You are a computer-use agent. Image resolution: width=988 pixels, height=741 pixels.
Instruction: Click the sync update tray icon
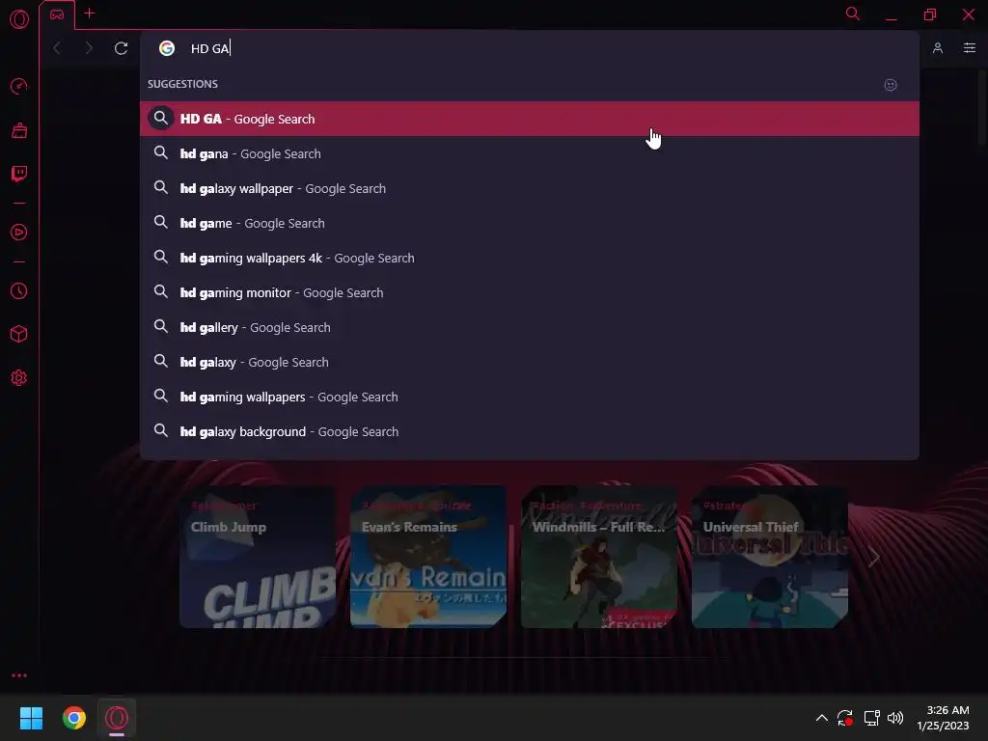tap(845, 718)
